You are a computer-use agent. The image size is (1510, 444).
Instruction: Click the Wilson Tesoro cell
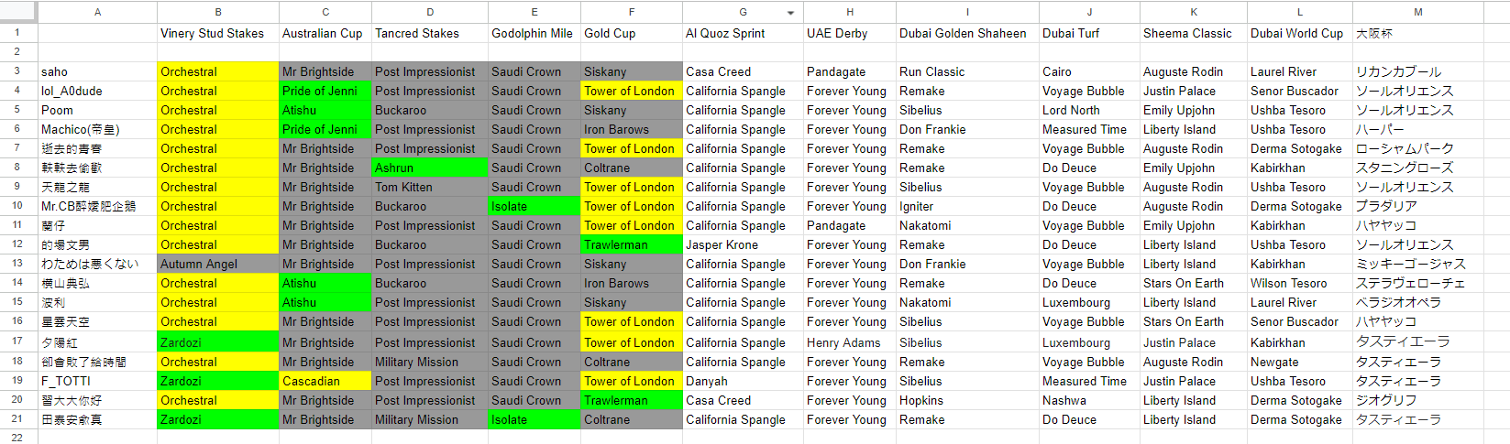click(1300, 283)
